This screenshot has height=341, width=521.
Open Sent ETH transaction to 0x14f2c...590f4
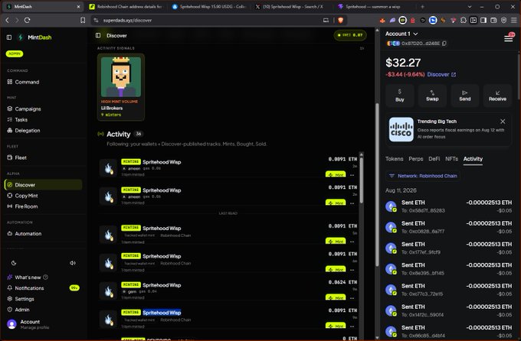click(x=448, y=310)
